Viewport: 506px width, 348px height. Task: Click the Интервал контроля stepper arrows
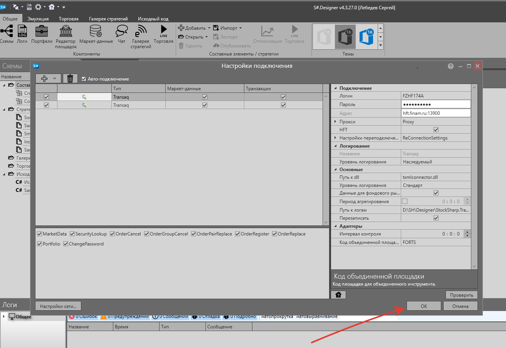pos(467,234)
